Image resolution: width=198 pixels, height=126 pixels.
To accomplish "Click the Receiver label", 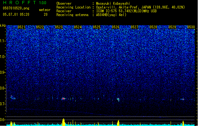I will pos(64,11).
